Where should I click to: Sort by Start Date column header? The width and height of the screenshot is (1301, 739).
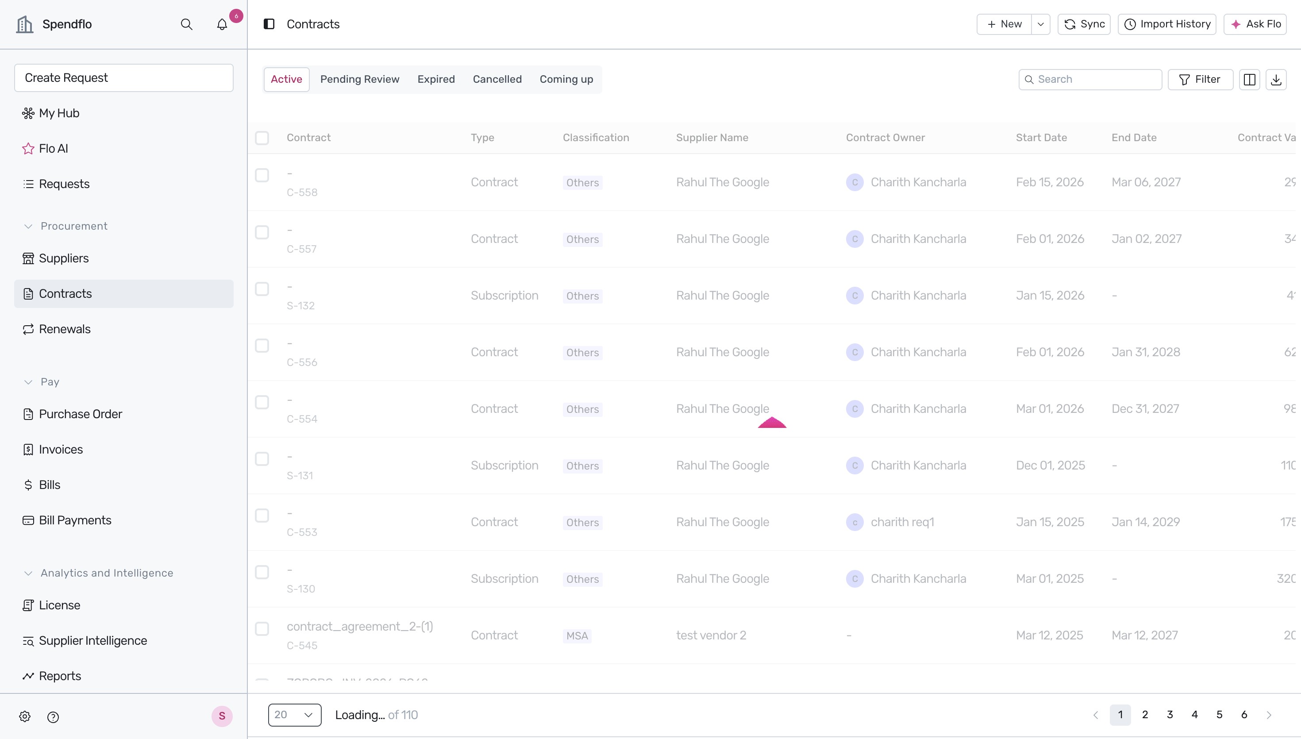click(x=1041, y=138)
